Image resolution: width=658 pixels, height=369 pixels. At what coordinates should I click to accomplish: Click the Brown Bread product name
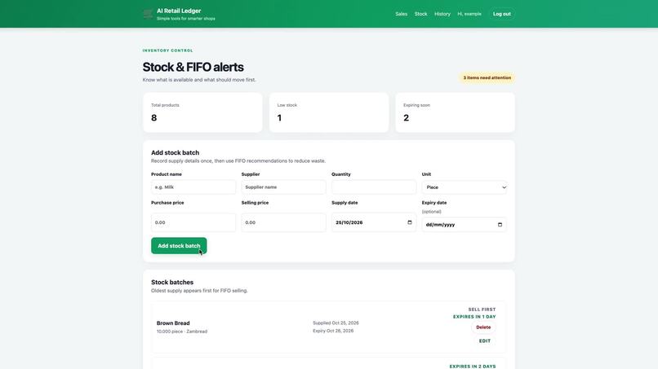coord(173,323)
